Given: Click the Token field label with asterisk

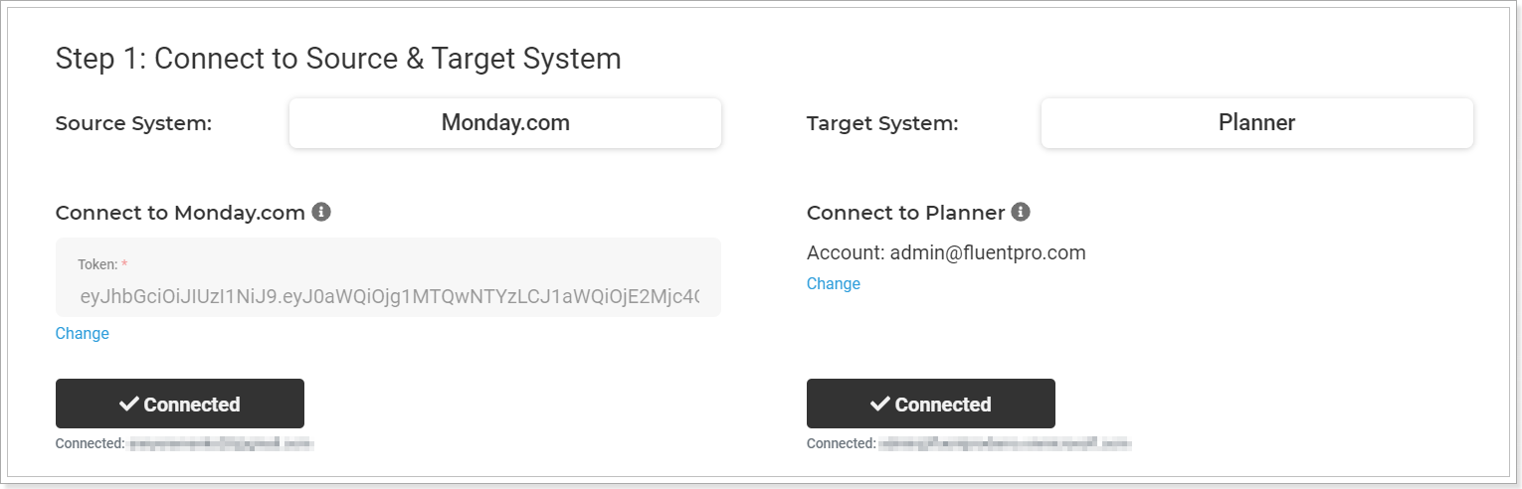Looking at the screenshot, I should coord(102,264).
